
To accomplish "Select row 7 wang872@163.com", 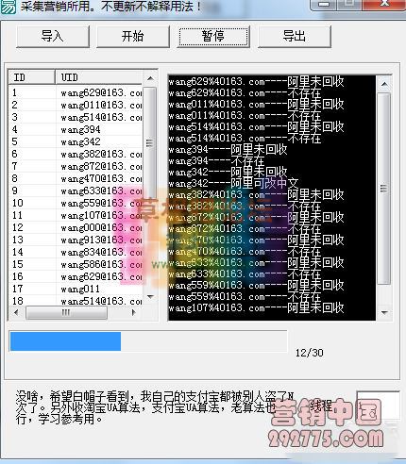I will (76, 166).
